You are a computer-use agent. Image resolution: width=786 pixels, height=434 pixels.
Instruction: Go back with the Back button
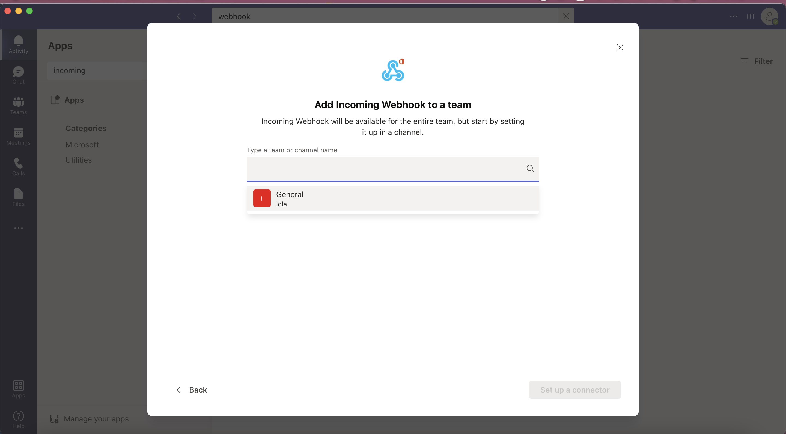(192, 390)
